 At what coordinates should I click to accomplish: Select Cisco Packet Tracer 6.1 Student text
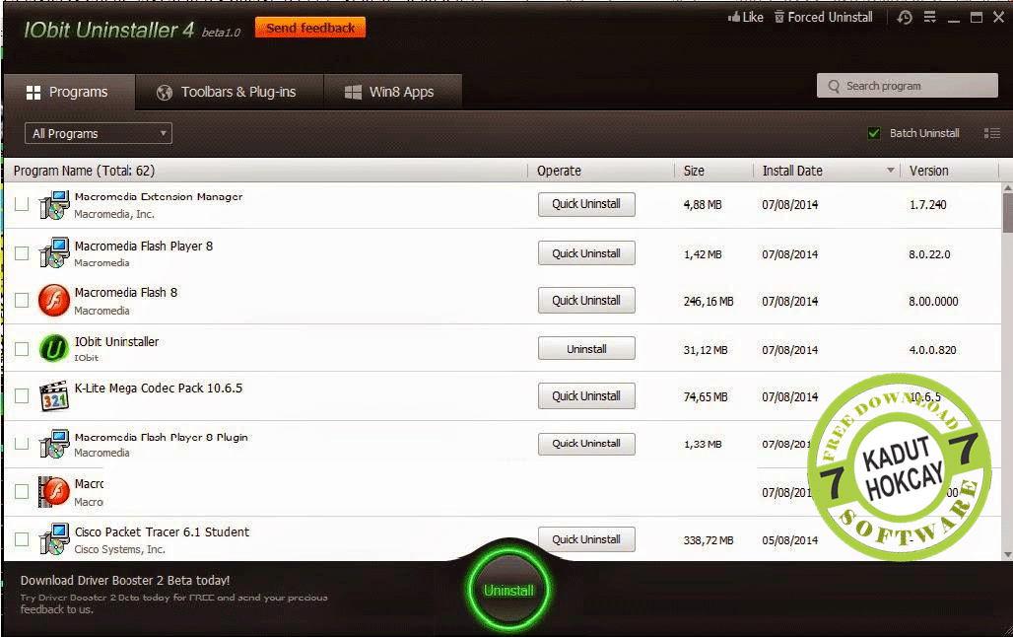pos(162,532)
